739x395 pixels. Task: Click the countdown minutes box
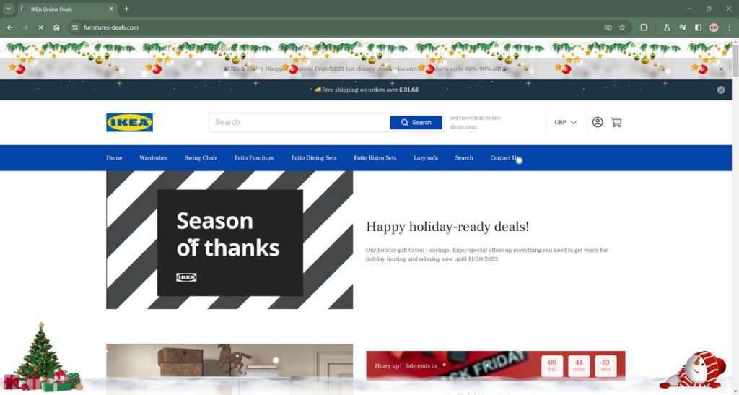[x=579, y=365]
